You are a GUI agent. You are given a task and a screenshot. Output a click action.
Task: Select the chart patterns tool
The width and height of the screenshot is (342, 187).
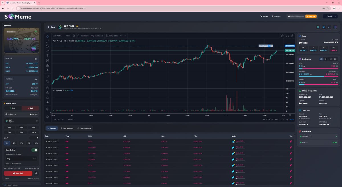47,60
